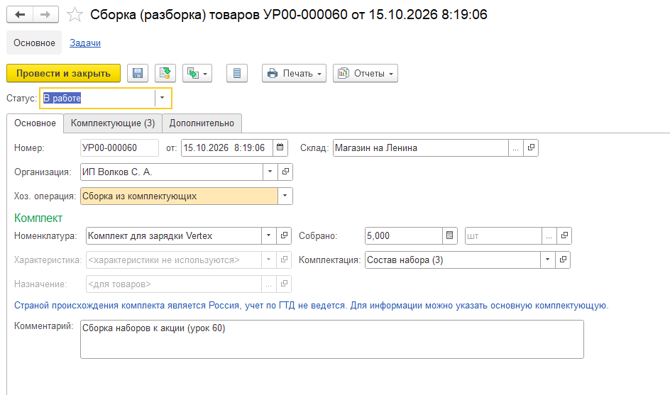Open the Комплектация item card icon
Image resolution: width=670 pixels, height=395 pixels.
click(563, 260)
